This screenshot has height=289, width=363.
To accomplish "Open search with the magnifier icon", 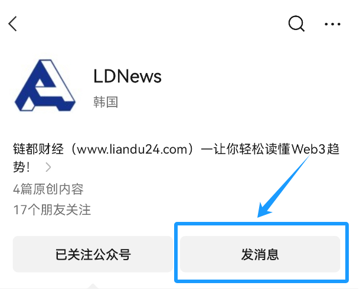I will 296,24.
